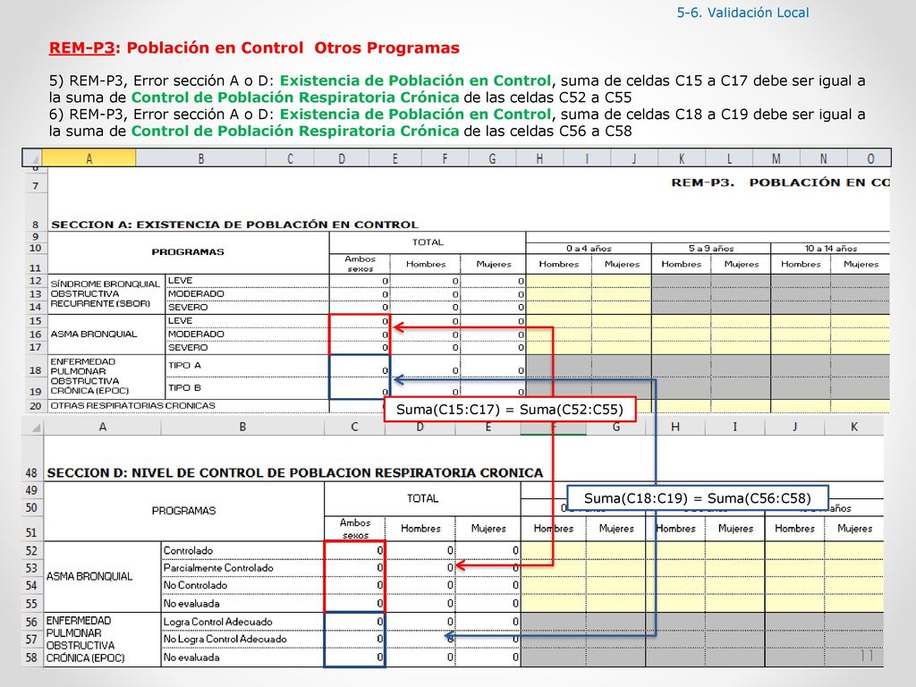Image resolution: width=916 pixels, height=687 pixels.
Task: Select row 58 header
Action: (32, 657)
